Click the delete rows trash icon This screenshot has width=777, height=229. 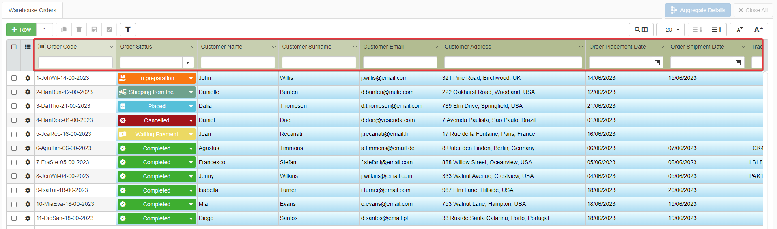[x=79, y=30]
